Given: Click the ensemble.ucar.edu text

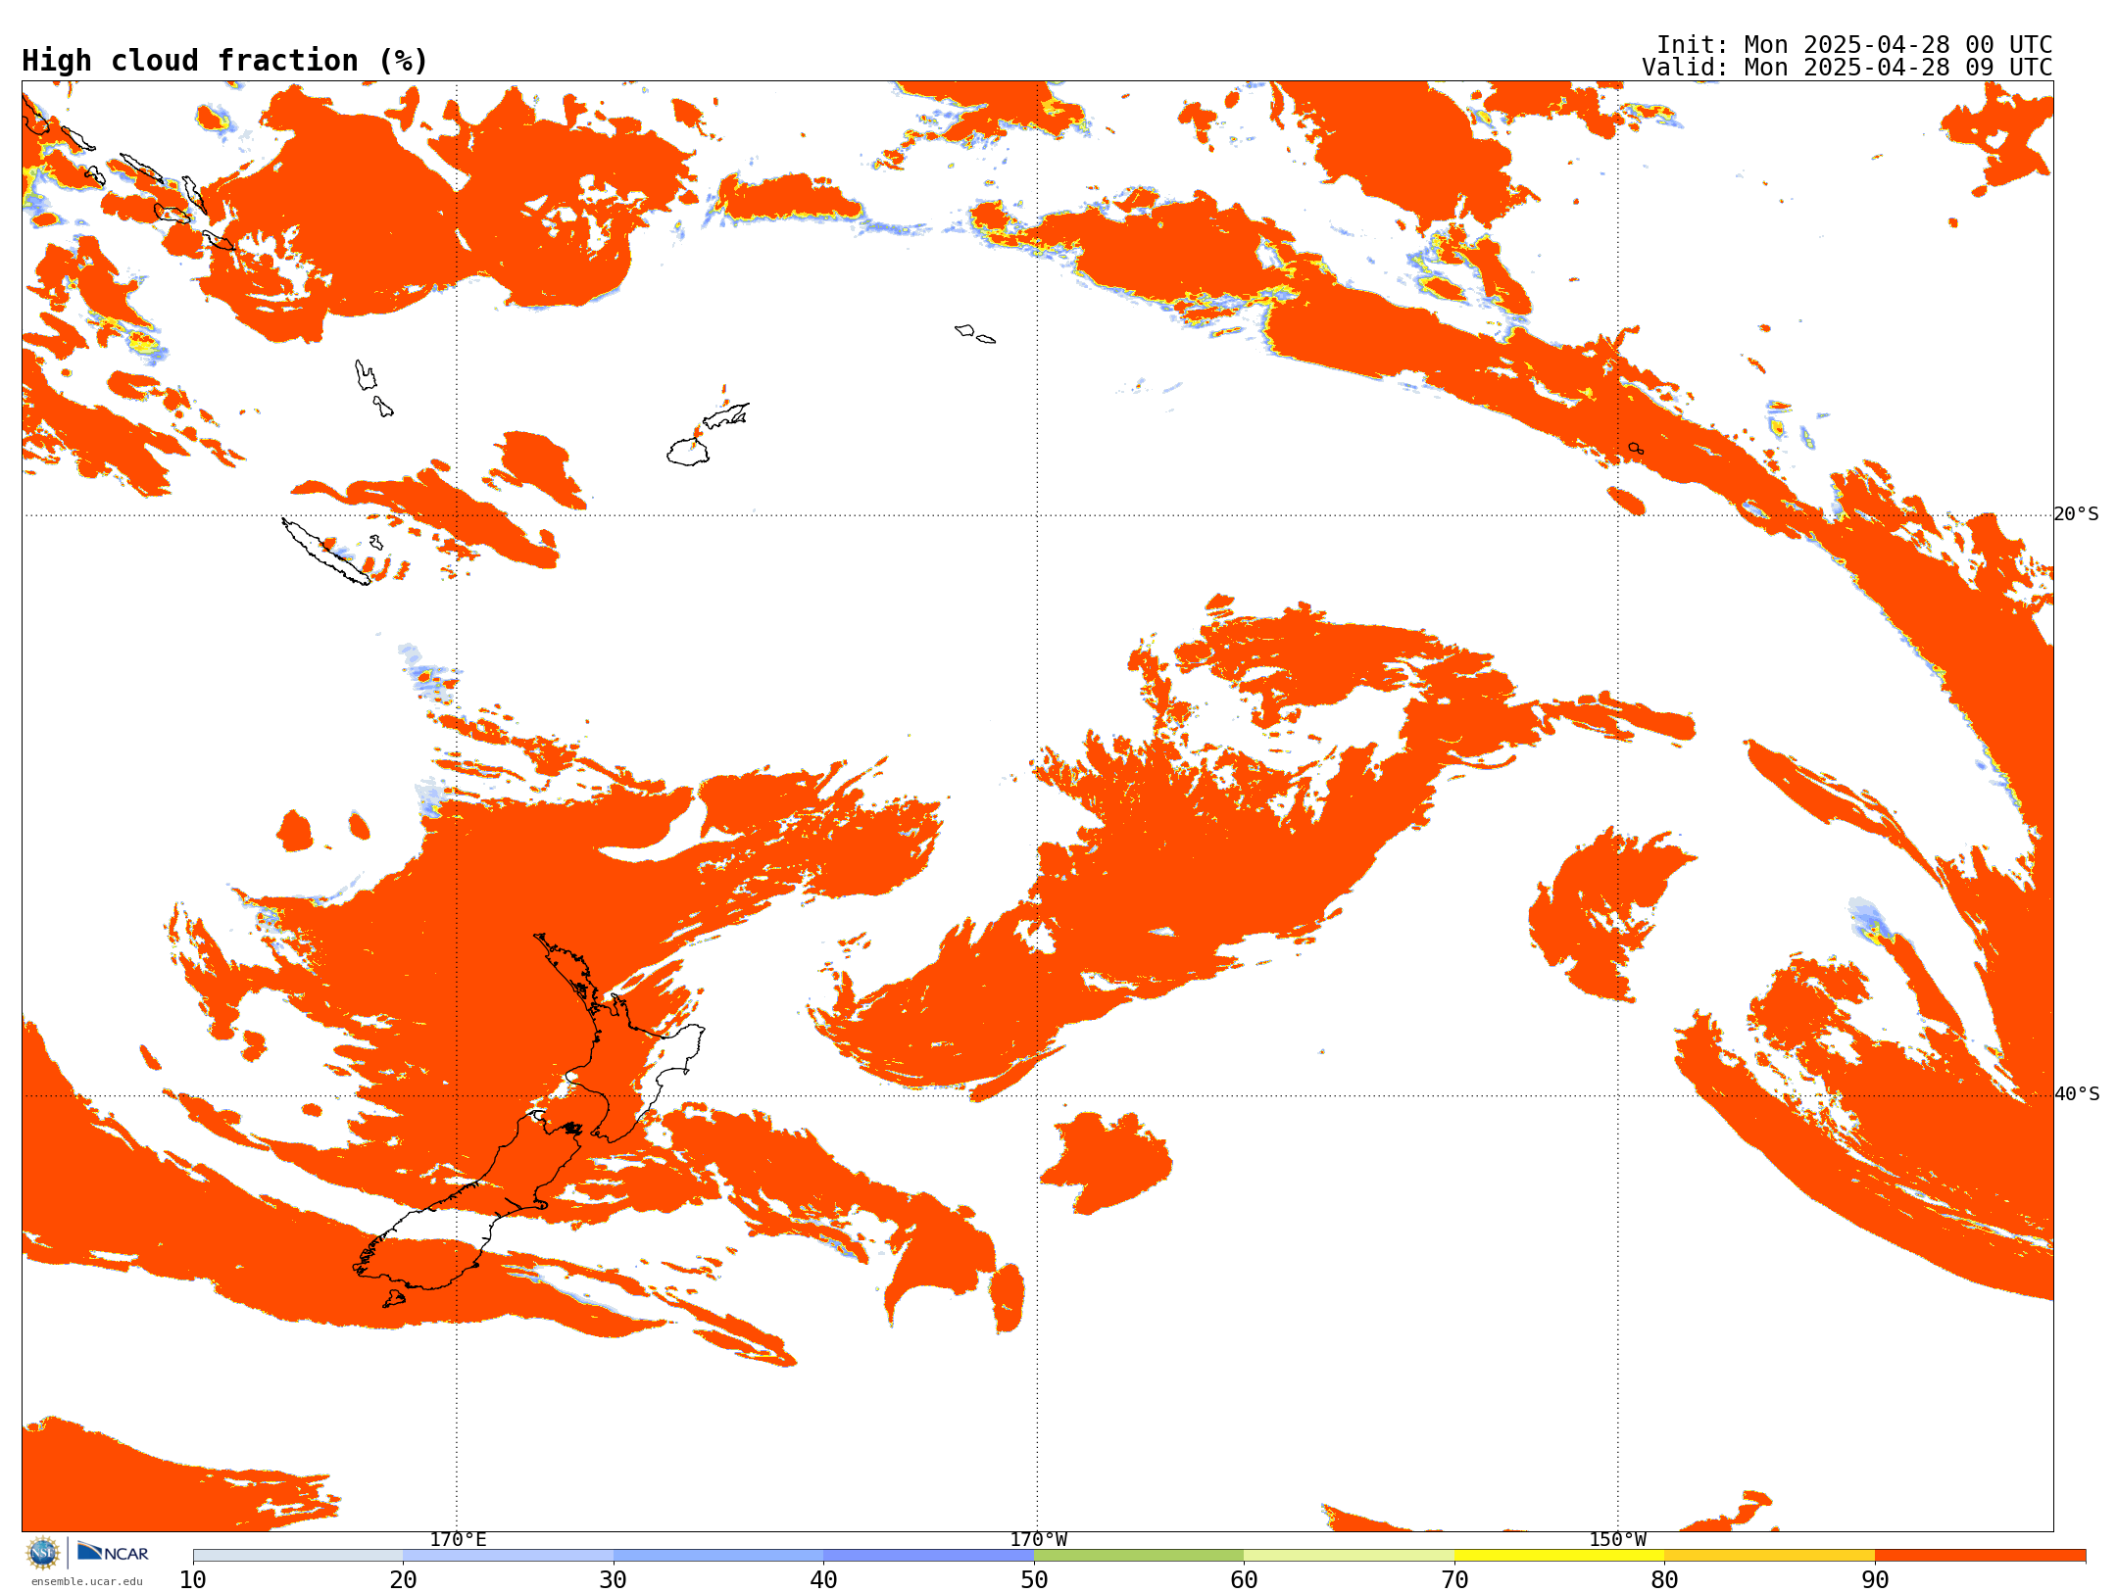Looking at the screenshot, I should 86,1581.
